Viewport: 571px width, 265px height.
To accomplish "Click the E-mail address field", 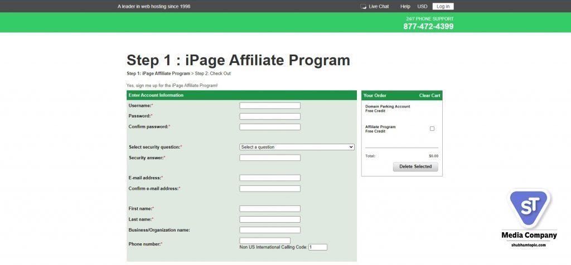I will [x=270, y=178].
